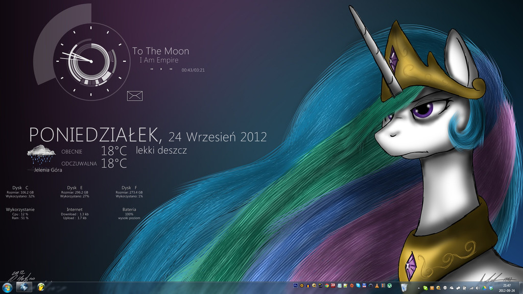Skip to the previous track in the music widget
523x294 pixels.
tap(152, 69)
